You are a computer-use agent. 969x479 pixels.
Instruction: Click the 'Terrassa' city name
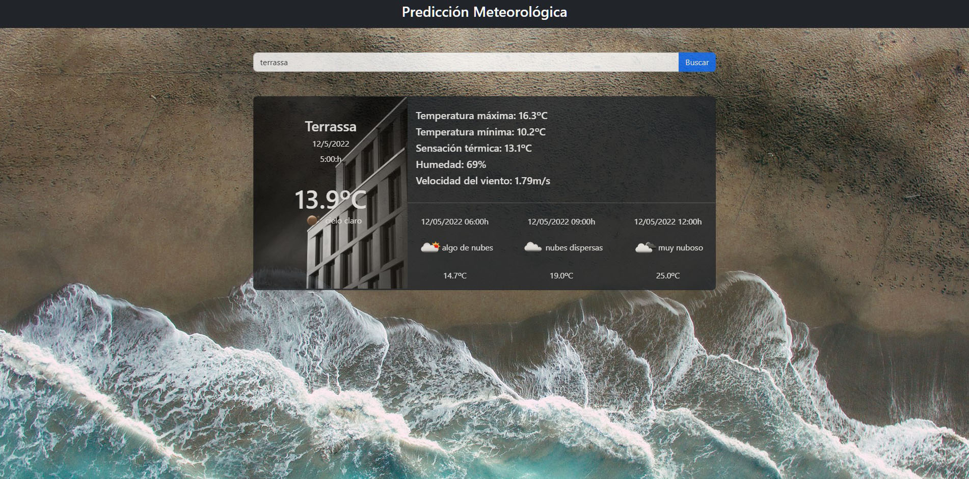click(331, 126)
